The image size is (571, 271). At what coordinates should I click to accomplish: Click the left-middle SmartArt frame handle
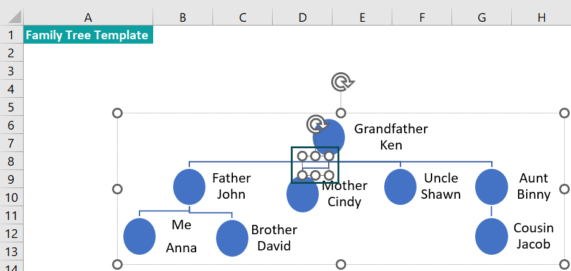[x=117, y=189]
